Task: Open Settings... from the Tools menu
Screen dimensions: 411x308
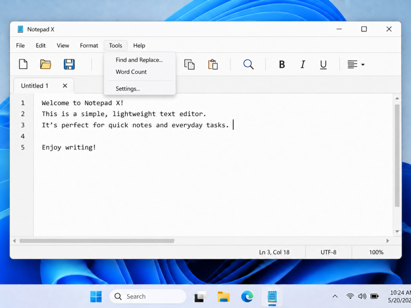Action: (x=139, y=88)
